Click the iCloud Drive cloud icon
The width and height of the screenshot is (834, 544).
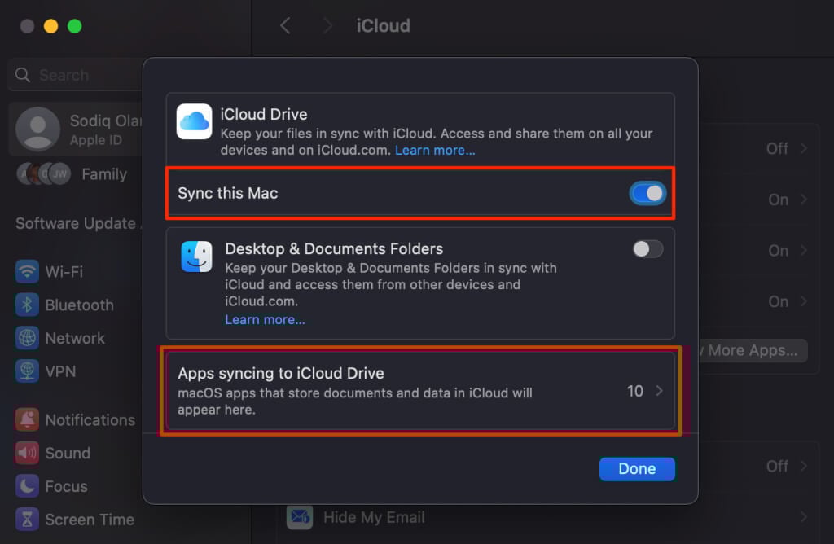tap(194, 121)
